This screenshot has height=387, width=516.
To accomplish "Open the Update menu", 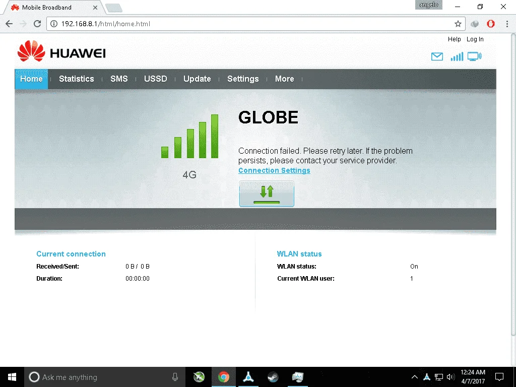I will tap(197, 79).
